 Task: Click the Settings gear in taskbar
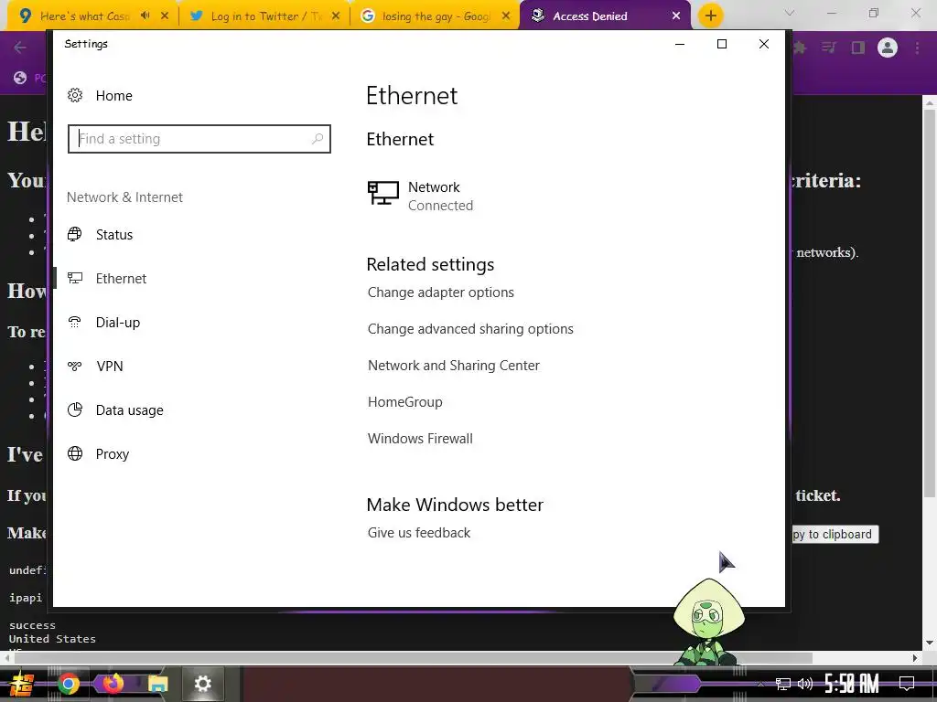(202, 684)
